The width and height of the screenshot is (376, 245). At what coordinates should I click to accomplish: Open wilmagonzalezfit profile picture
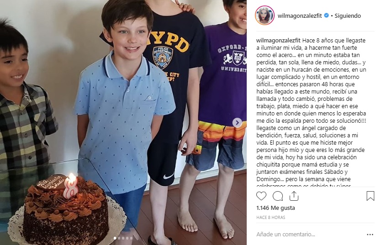265,16
